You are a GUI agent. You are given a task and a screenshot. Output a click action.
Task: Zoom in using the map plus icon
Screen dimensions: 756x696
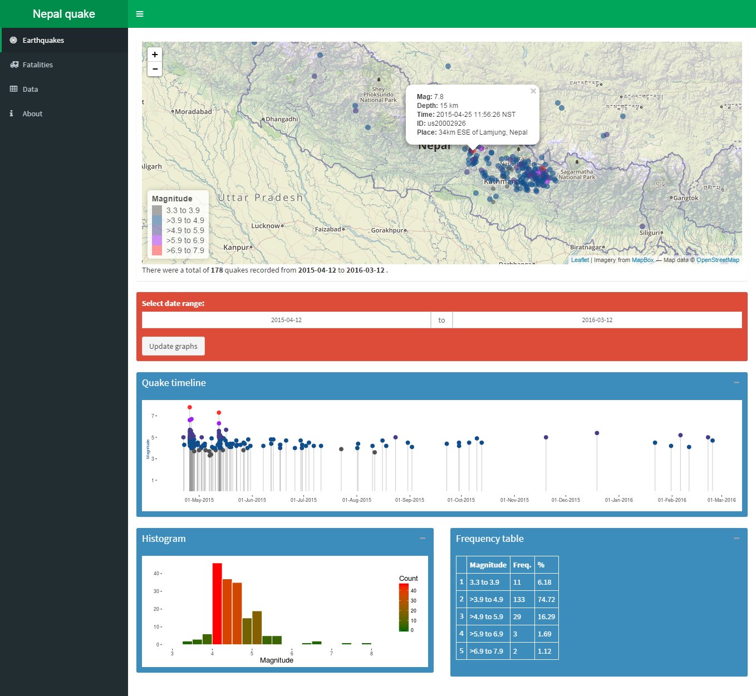154,55
